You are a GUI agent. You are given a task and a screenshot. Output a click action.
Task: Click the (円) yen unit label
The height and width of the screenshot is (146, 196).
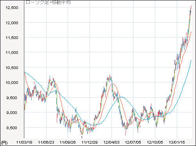(4, 143)
